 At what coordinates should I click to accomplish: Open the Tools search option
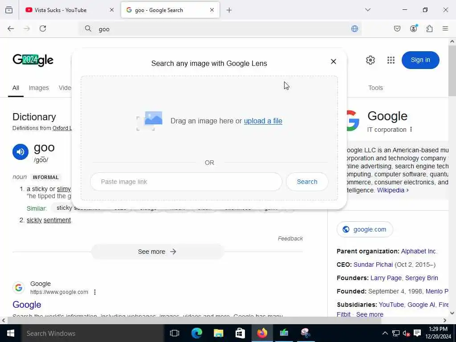[375, 88]
